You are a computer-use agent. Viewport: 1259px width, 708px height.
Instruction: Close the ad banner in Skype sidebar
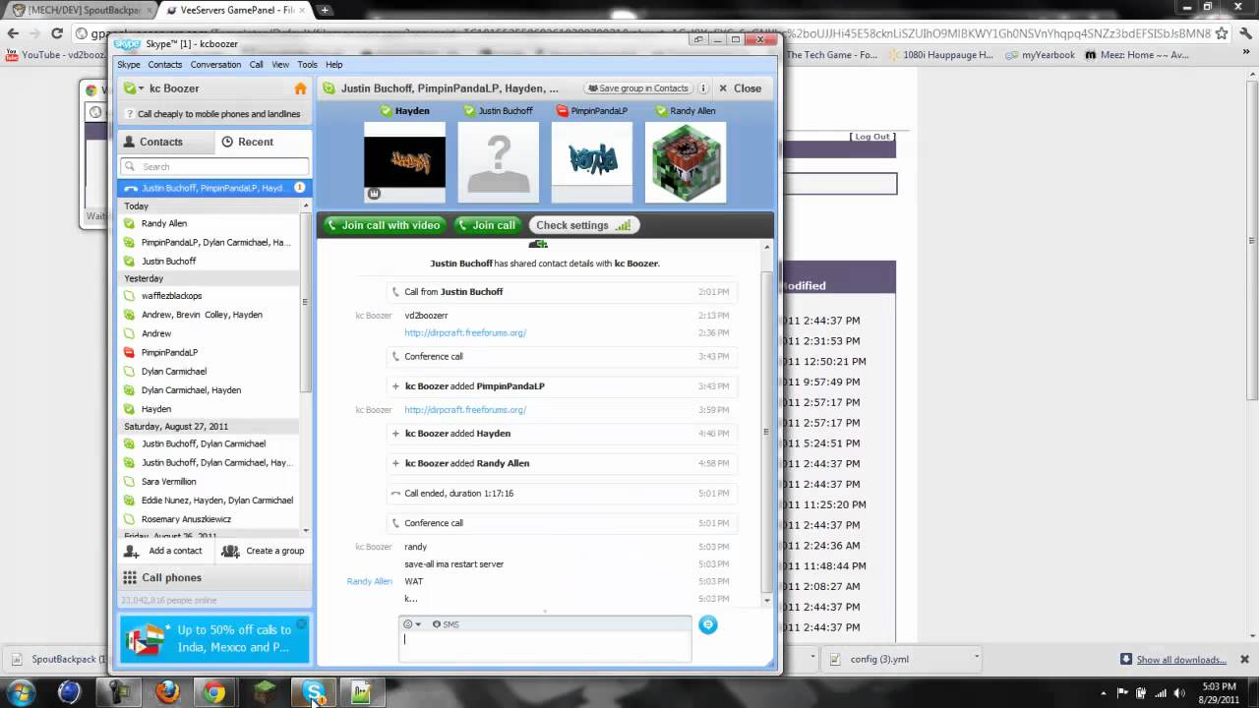pos(302,623)
